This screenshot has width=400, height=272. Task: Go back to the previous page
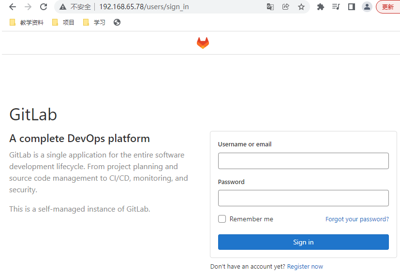[x=12, y=7]
